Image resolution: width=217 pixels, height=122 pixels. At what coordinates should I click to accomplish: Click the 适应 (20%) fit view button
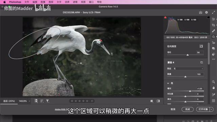(9, 101)
